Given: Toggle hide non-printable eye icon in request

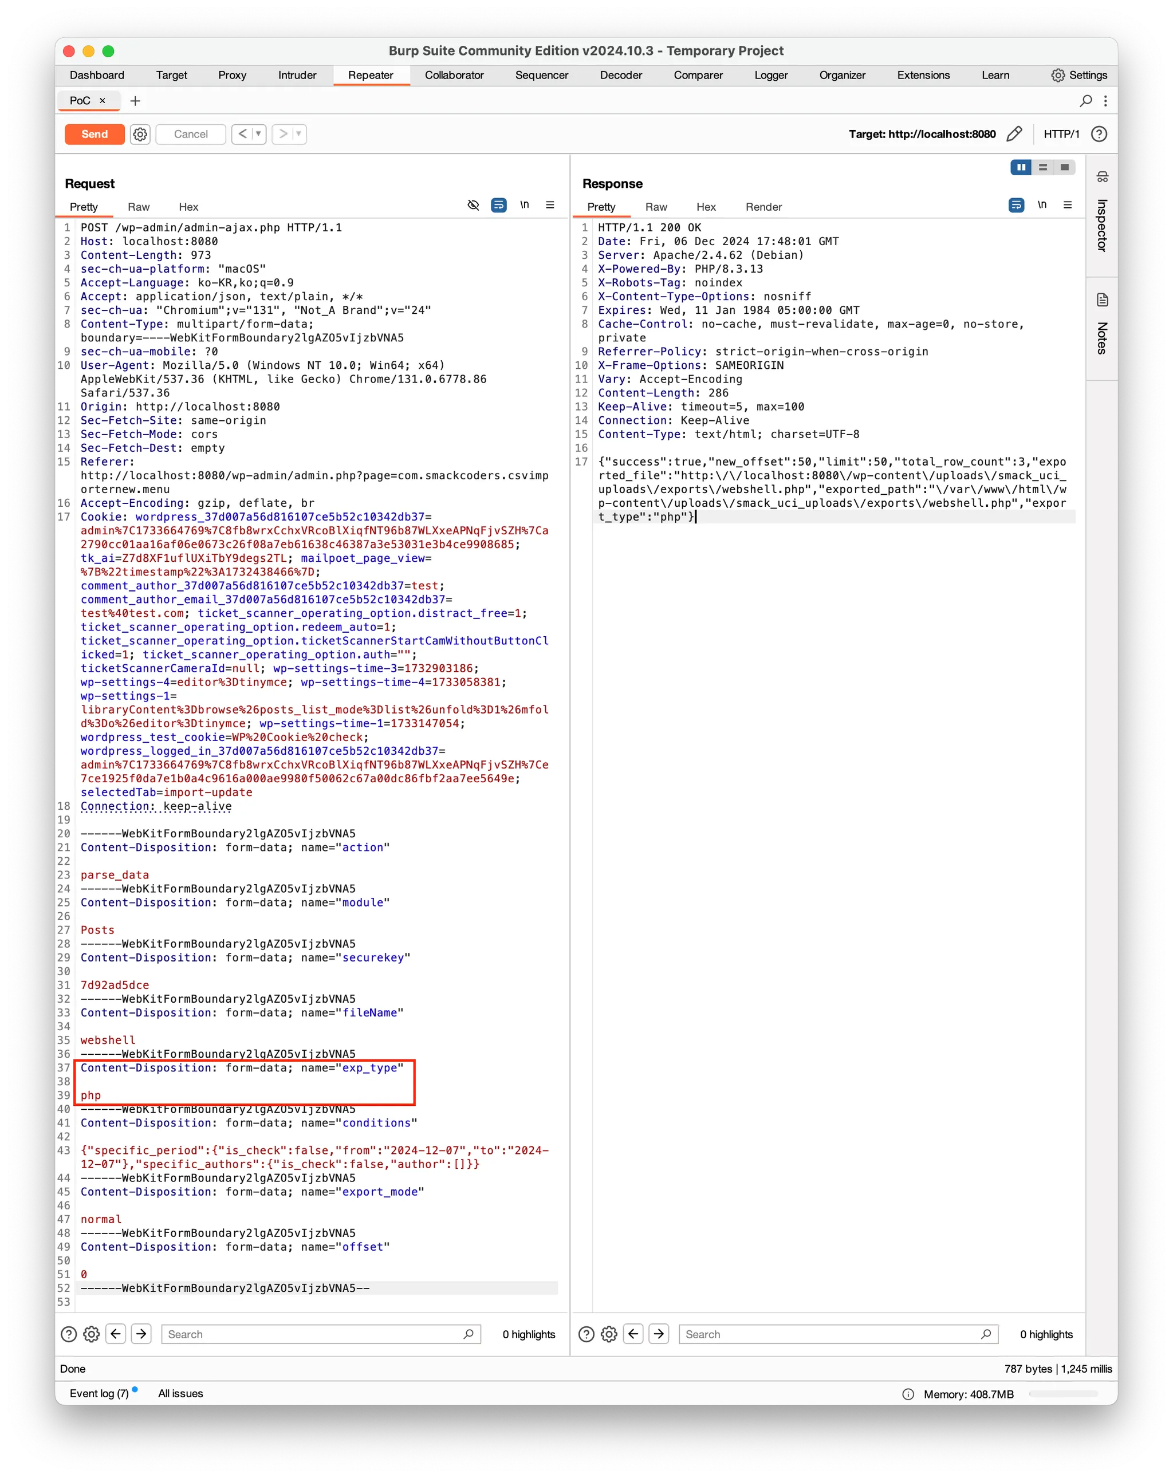Looking at the screenshot, I should click(x=473, y=206).
